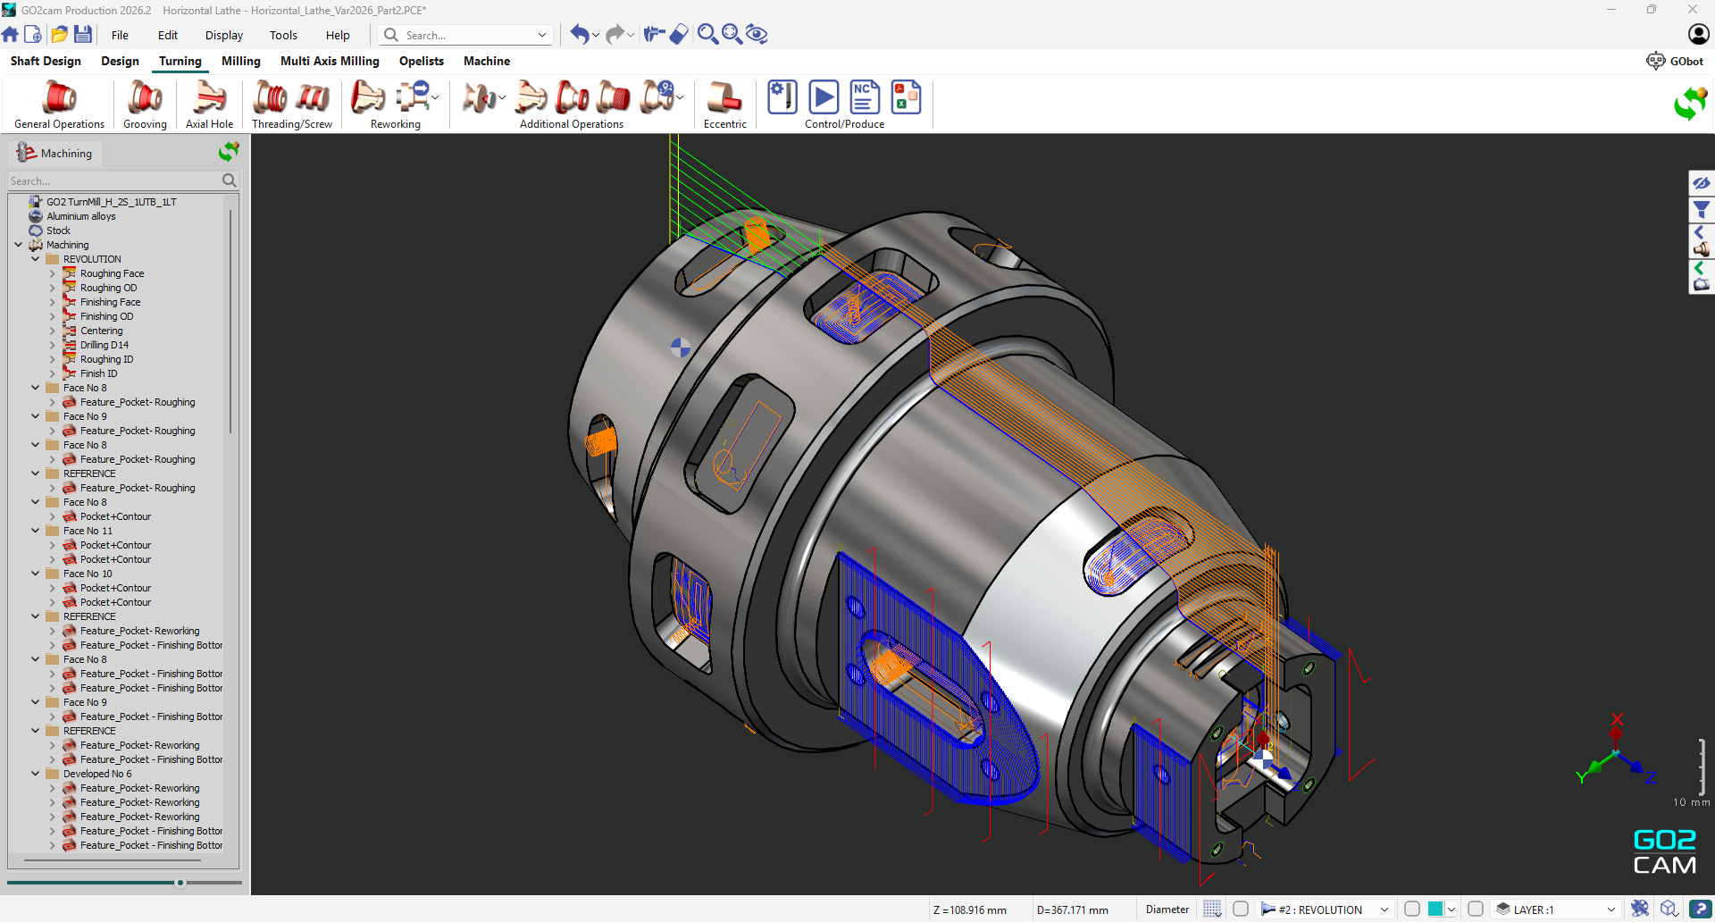Viewport: 1715px width, 922px height.
Task: Open the General Operations turning tool
Action: (x=59, y=97)
